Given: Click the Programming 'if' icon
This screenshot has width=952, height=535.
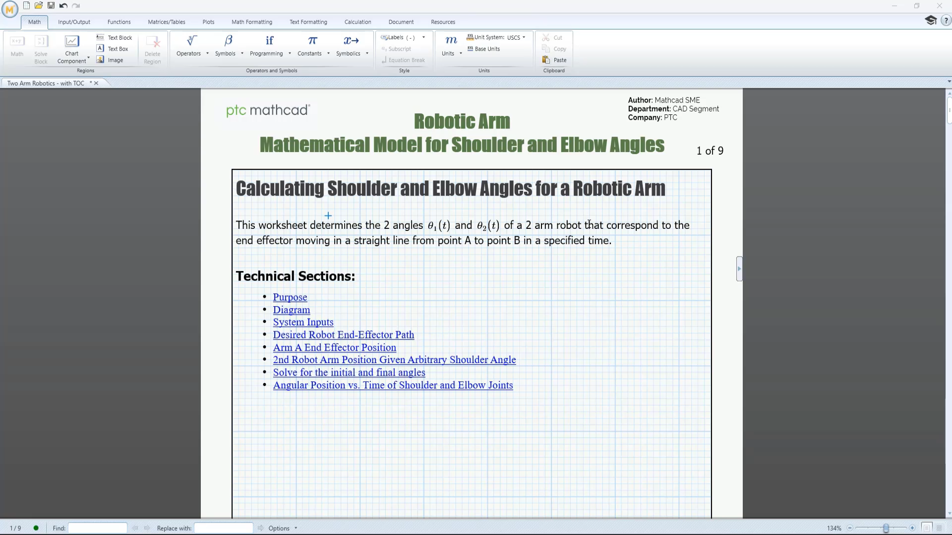Looking at the screenshot, I should (x=269, y=41).
